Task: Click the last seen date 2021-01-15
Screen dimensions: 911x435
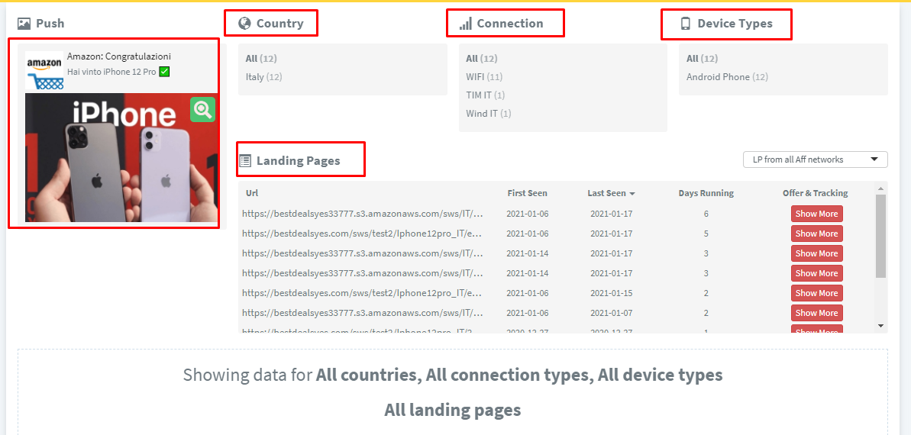Action: (611, 293)
